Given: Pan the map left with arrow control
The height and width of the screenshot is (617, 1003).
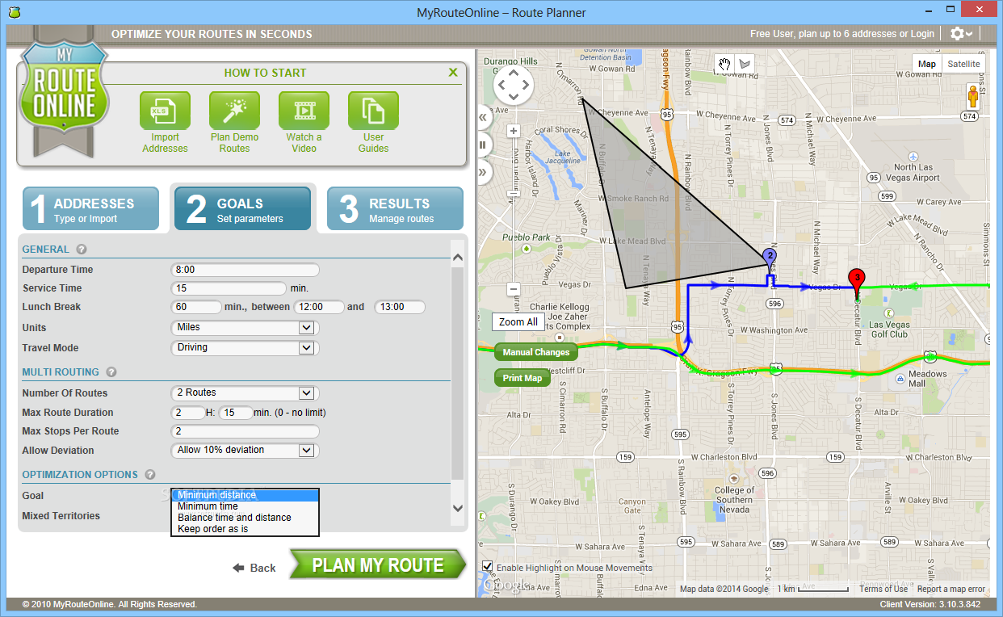Looking at the screenshot, I should (x=501, y=85).
